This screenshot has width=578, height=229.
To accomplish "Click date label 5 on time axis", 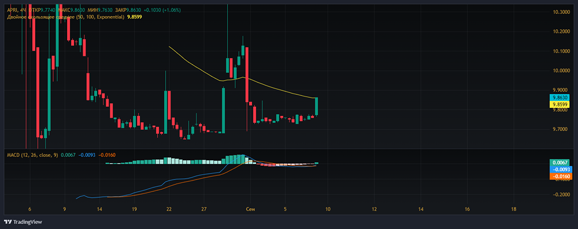I will click(x=285, y=209).
